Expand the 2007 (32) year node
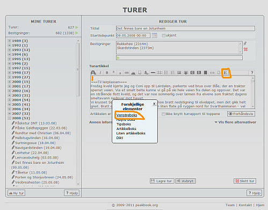Image resolution: width=268 pixels, height=210 pixels. pos(10,113)
